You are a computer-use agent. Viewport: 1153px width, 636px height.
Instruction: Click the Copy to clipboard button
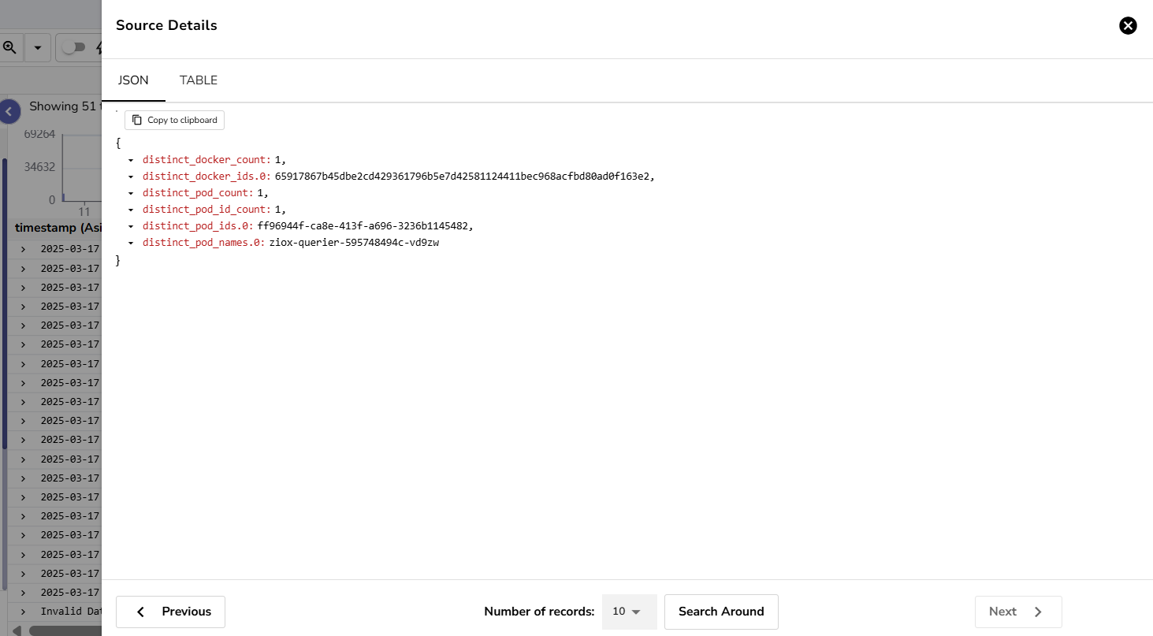tap(174, 120)
